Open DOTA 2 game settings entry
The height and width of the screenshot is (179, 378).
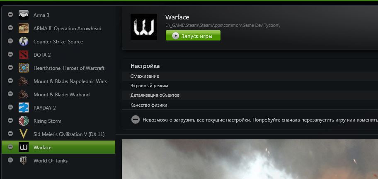pyautogui.click(x=58, y=55)
